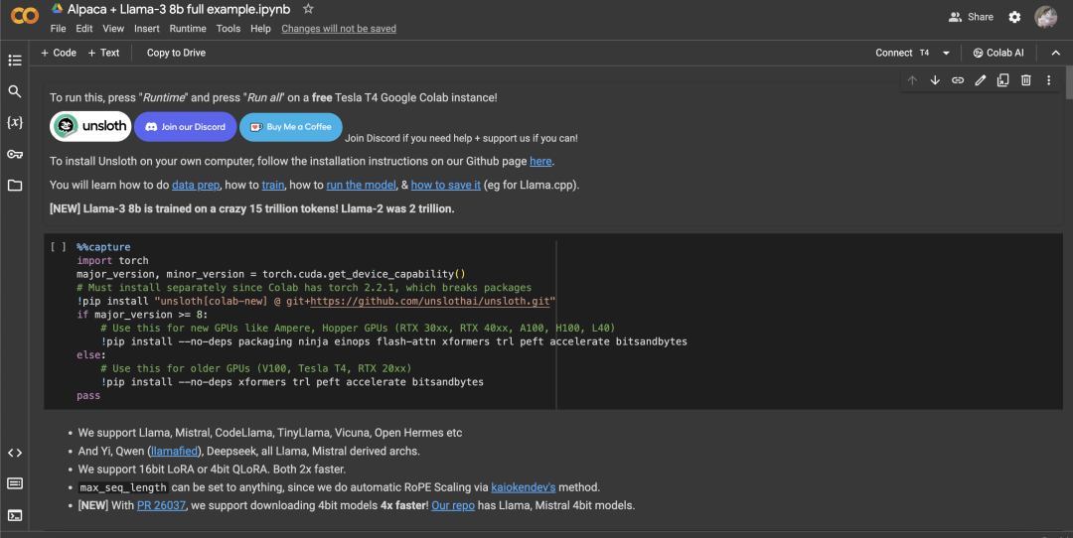Click the 'import torch' code line
The width and height of the screenshot is (1073, 538).
point(112,260)
